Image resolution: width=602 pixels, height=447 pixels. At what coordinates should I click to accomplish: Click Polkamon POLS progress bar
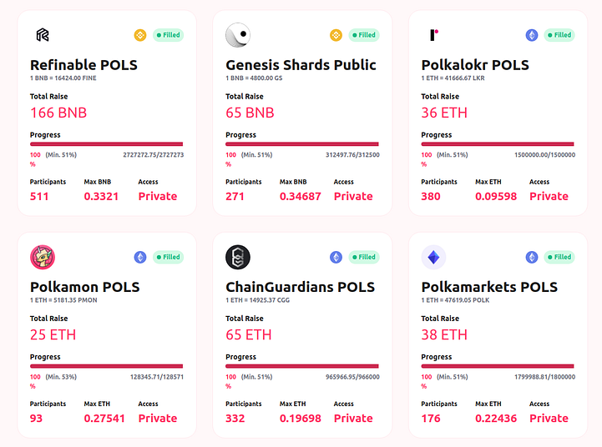pos(106,365)
